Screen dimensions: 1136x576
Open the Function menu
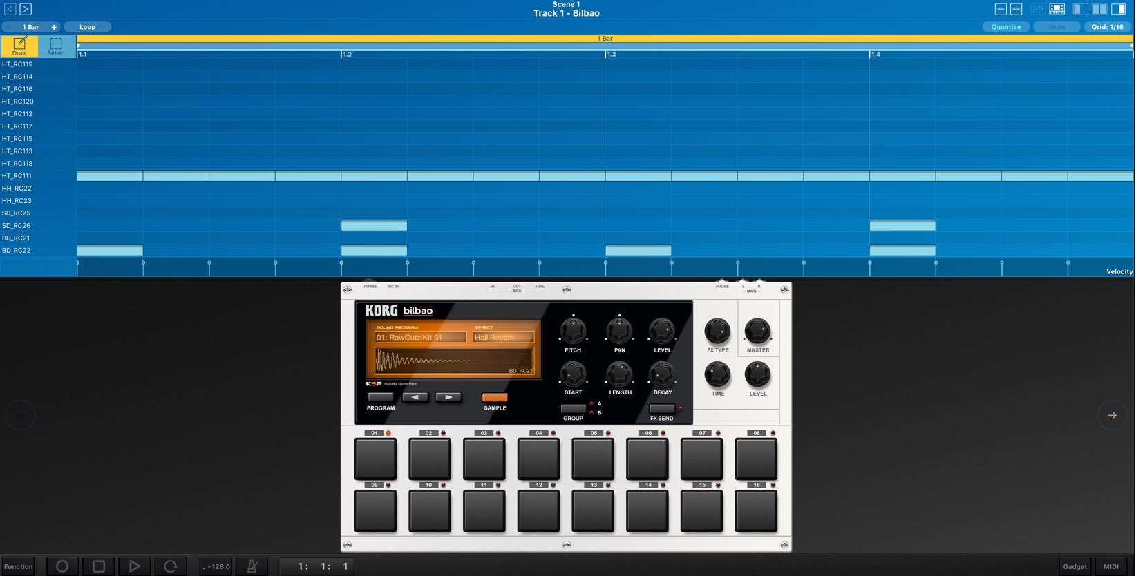18,566
